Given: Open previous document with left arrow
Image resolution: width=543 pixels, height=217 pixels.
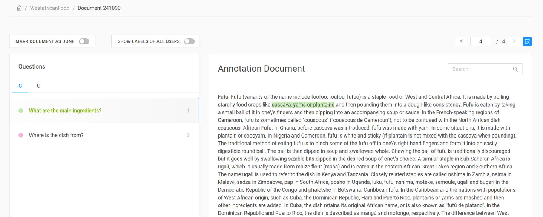Looking at the screenshot, I should [461, 41].
